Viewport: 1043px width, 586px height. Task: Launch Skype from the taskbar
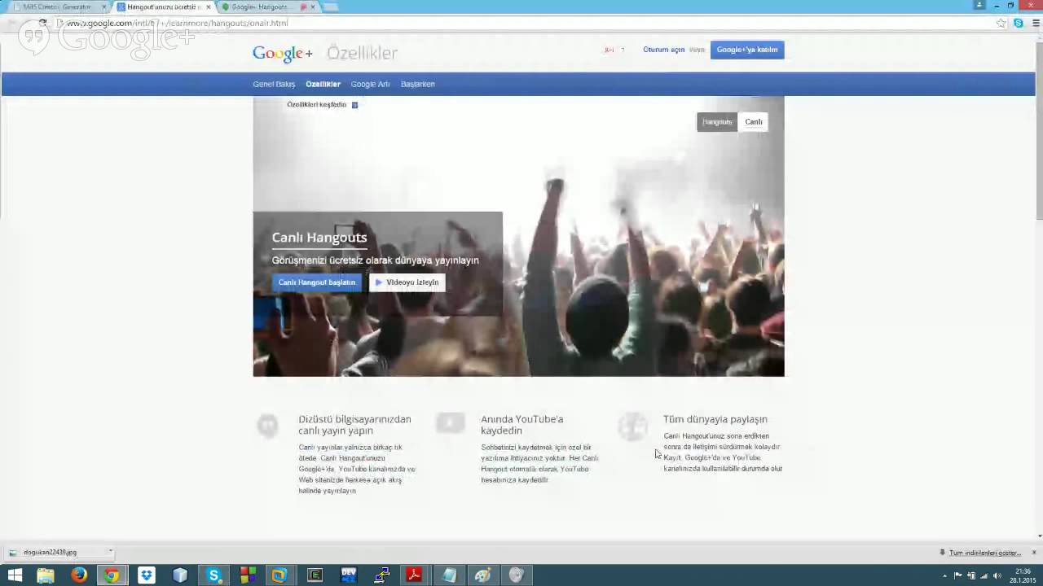[214, 575]
